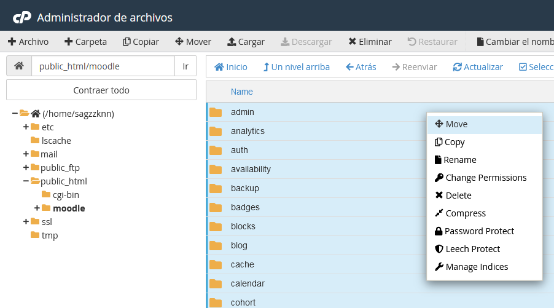The width and height of the screenshot is (554, 308).
Task: Click the etc folder icon in tree
Action: (x=34, y=127)
